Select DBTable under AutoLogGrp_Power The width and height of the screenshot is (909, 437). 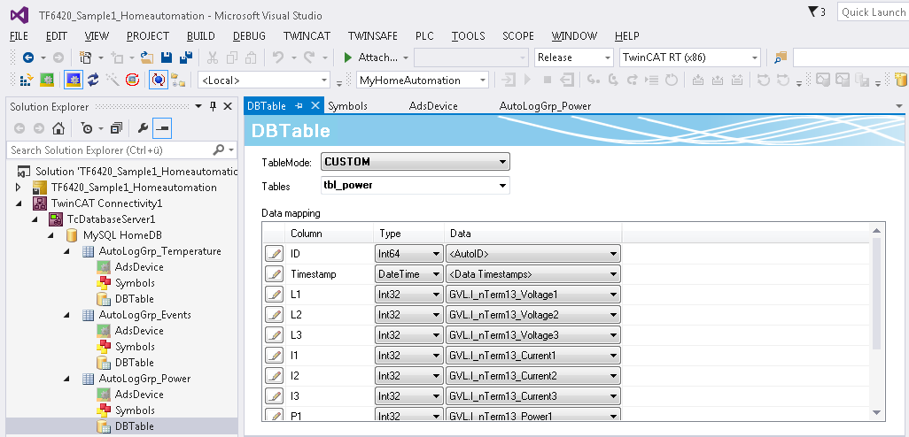[x=135, y=426]
